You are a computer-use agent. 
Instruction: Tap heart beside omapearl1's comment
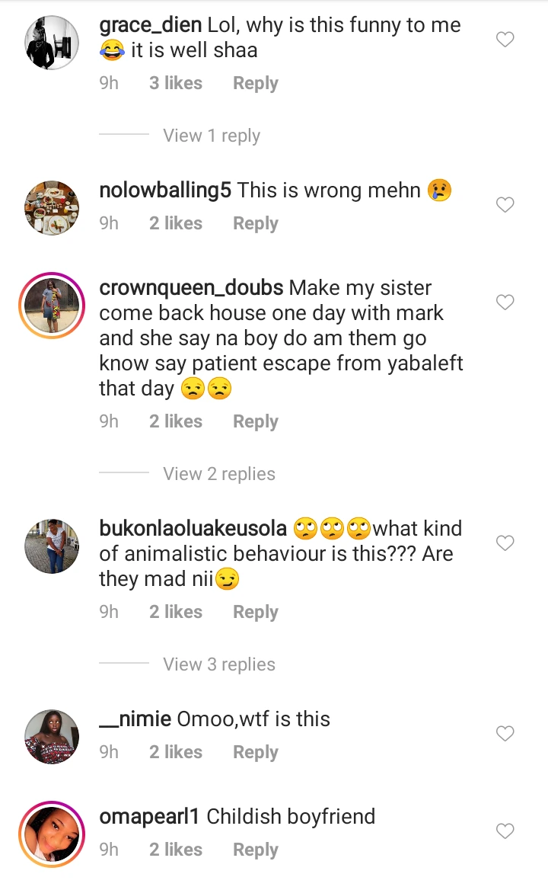coord(505,831)
